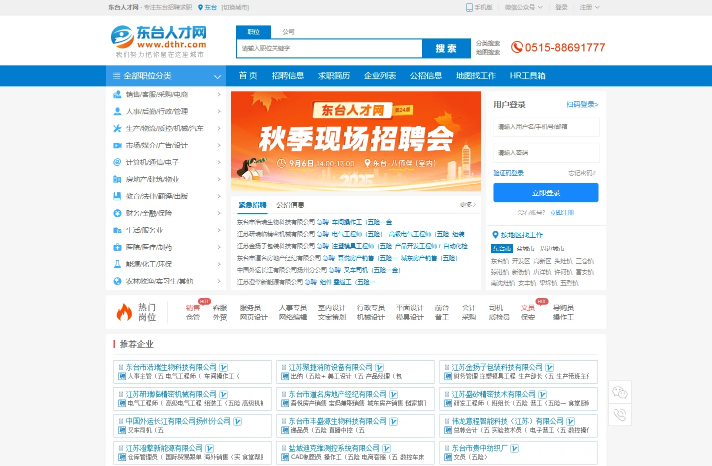Click the finance/insurance yen icon
The width and height of the screenshot is (712, 466).
click(117, 213)
